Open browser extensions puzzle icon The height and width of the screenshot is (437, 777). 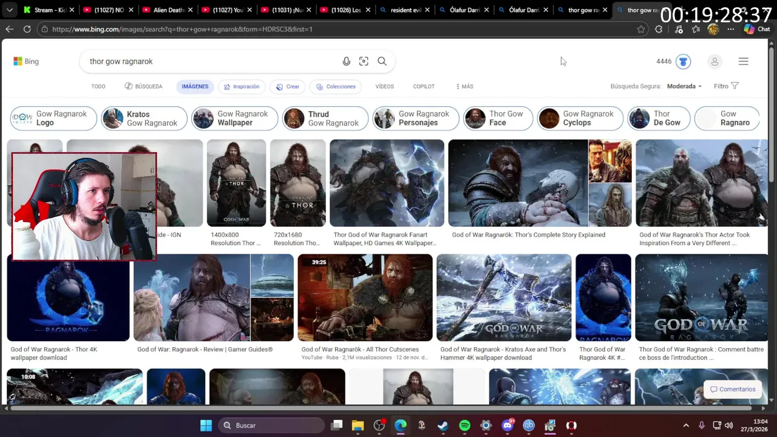(x=659, y=29)
